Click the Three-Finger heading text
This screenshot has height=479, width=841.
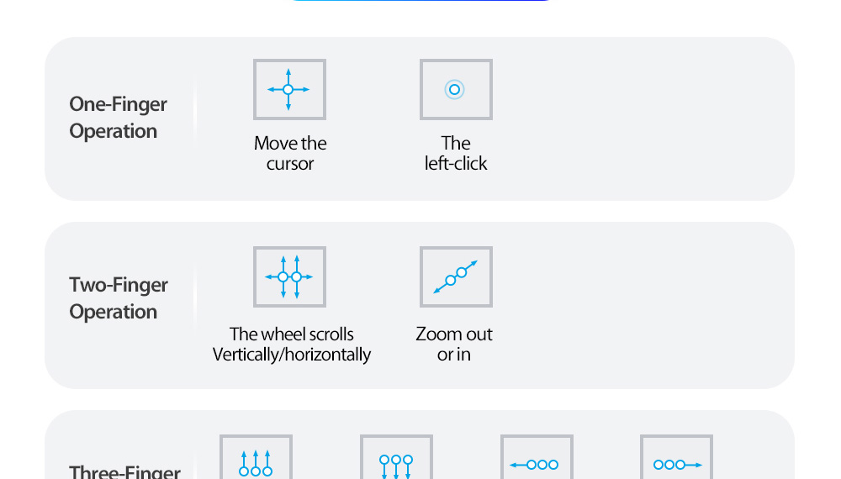coord(124,471)
